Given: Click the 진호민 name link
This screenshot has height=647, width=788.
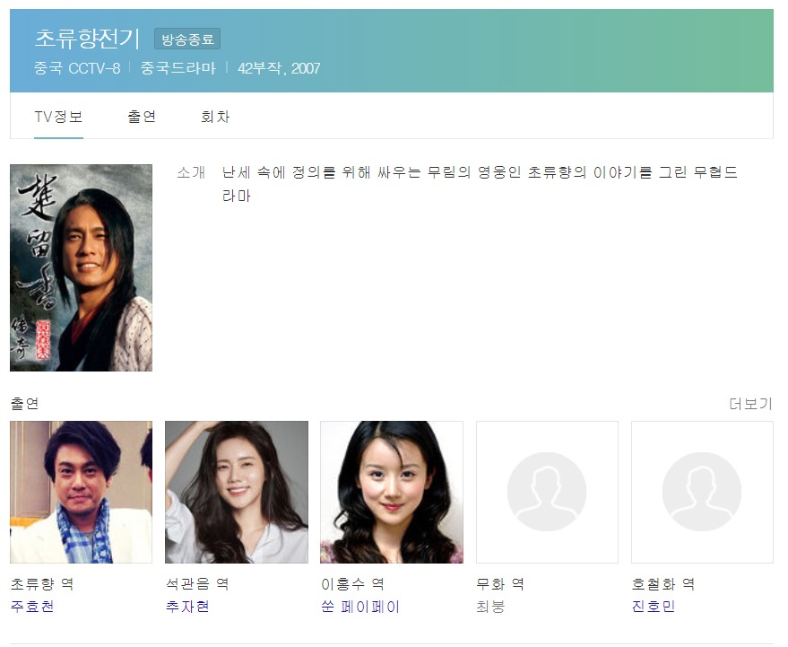Looking at the screenshot, I should coord(654,607).
